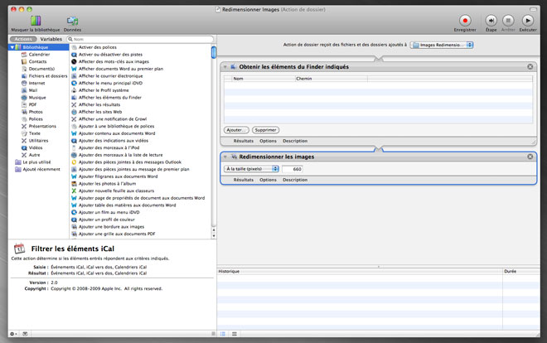Open the Images Redimensio... folder dropdown
The height and width of the screenshot is (343, 547).
[x=441, y=45]
